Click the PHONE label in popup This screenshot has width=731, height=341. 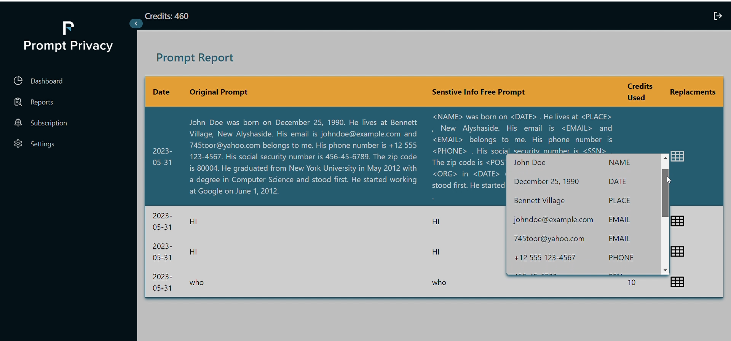click(621, 258)
